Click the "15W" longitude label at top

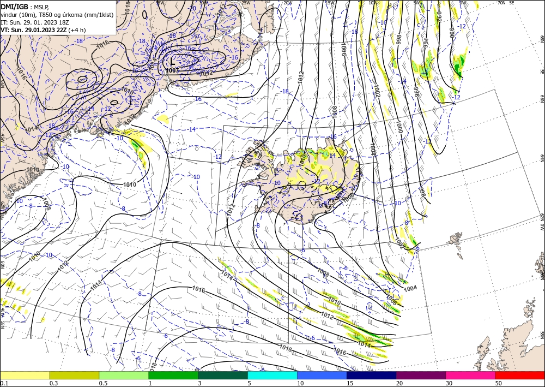click(330, 3)
